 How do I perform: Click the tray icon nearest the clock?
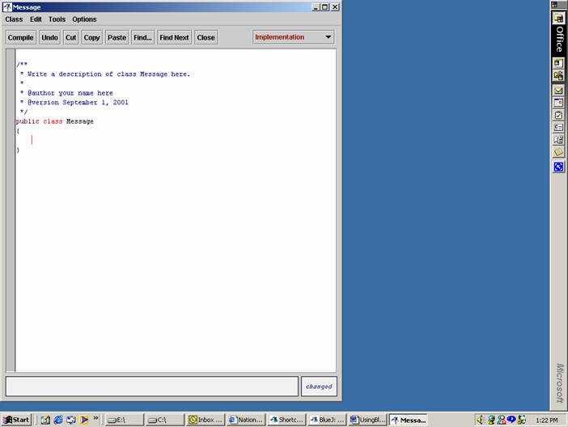coord(522,420)
